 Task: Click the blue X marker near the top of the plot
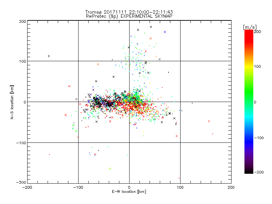pyautogui.click(x=165, y=32)
